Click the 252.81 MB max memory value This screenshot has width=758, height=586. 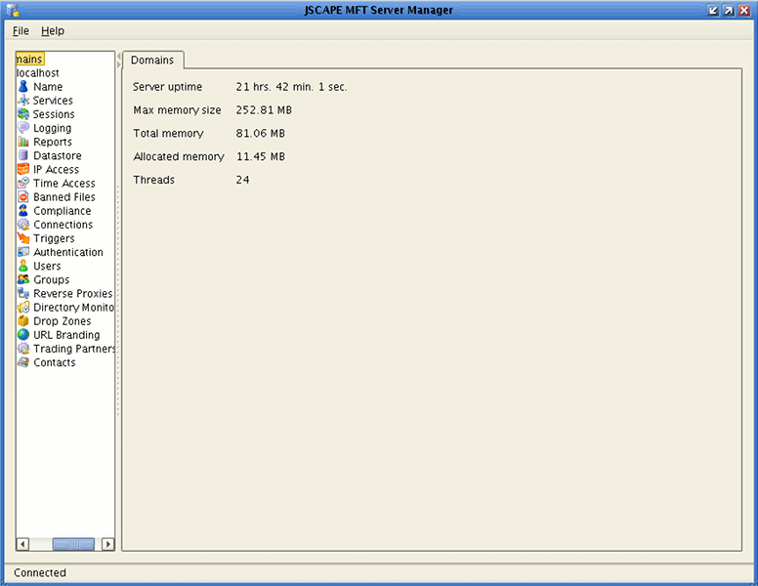[x=264, y=110]
